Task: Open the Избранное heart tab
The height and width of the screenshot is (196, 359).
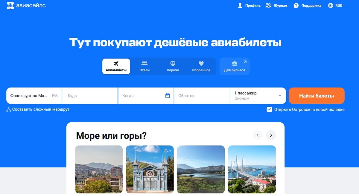Action: click(201, 67)
